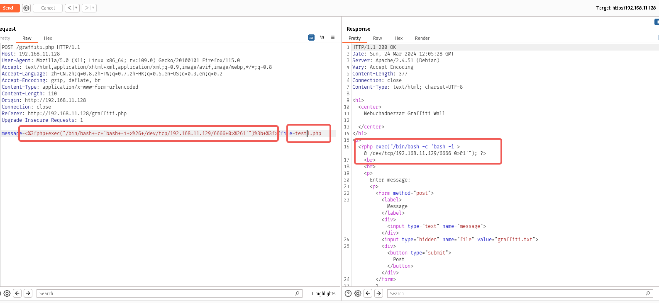This screenshot has width=659, height=303.
Task: Click input type="hidden" name="file" line
Action: [x=460, y=240]
